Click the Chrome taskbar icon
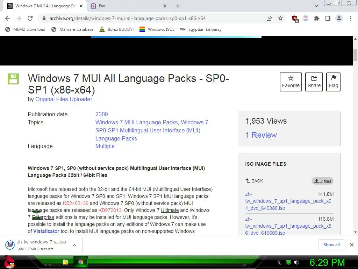This screenshot has width=358, height=269. tap(81, 262)
